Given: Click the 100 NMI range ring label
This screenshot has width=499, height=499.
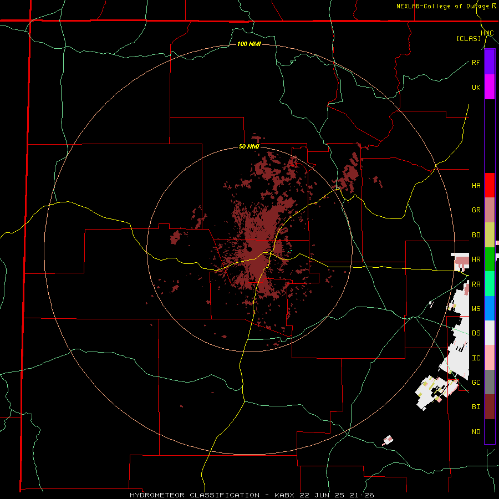Looking at the screenshot, I should point(249,44).
